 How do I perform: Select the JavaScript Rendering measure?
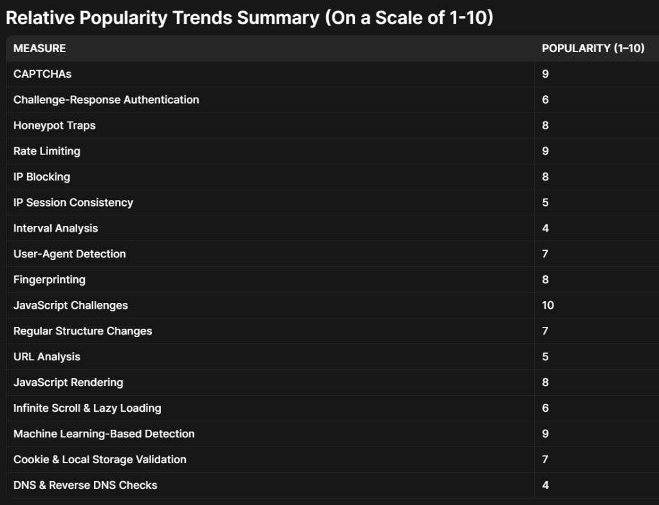(x=68, y=383)
